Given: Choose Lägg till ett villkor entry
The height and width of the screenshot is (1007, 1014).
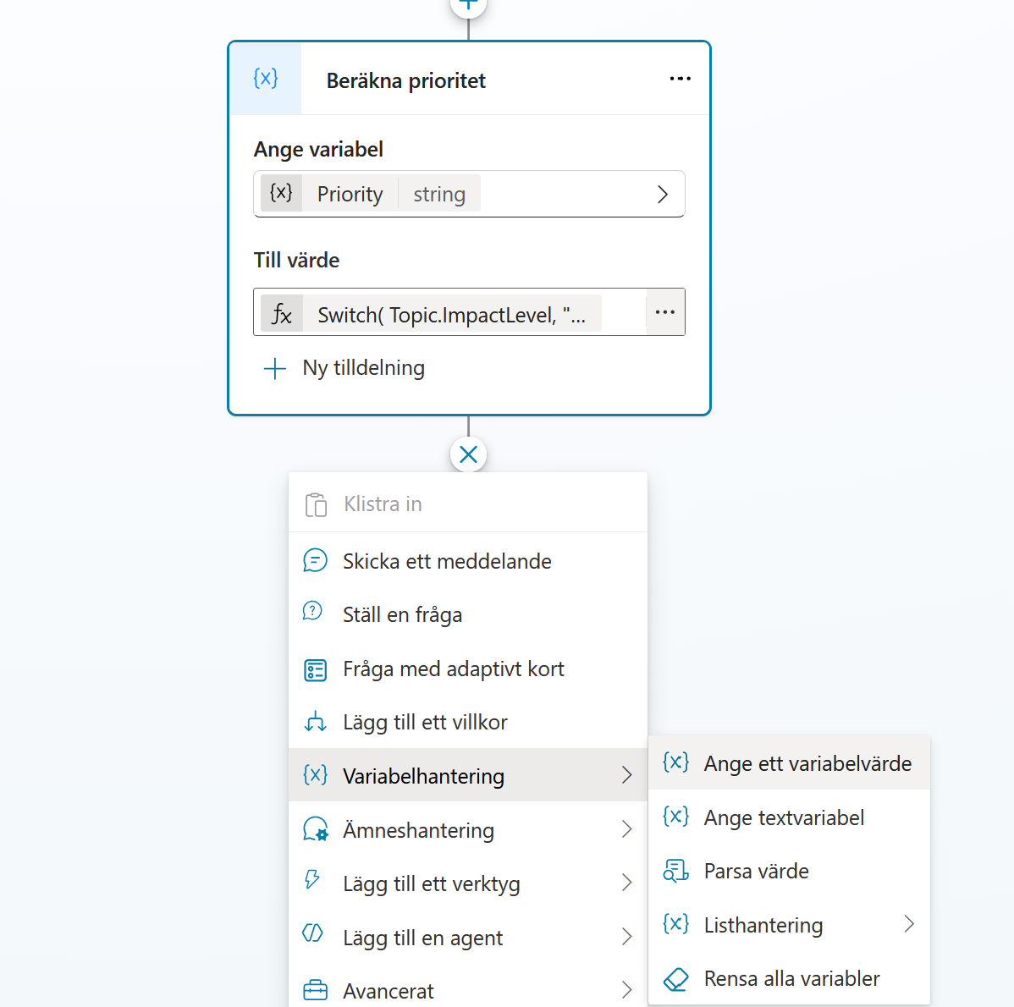Looking at the screenshot, I should click(x=467, y=722).
